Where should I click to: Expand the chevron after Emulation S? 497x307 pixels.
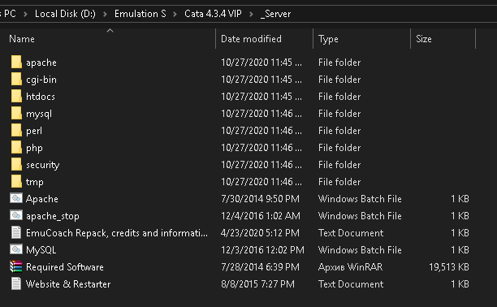click(x=175, y=14)
